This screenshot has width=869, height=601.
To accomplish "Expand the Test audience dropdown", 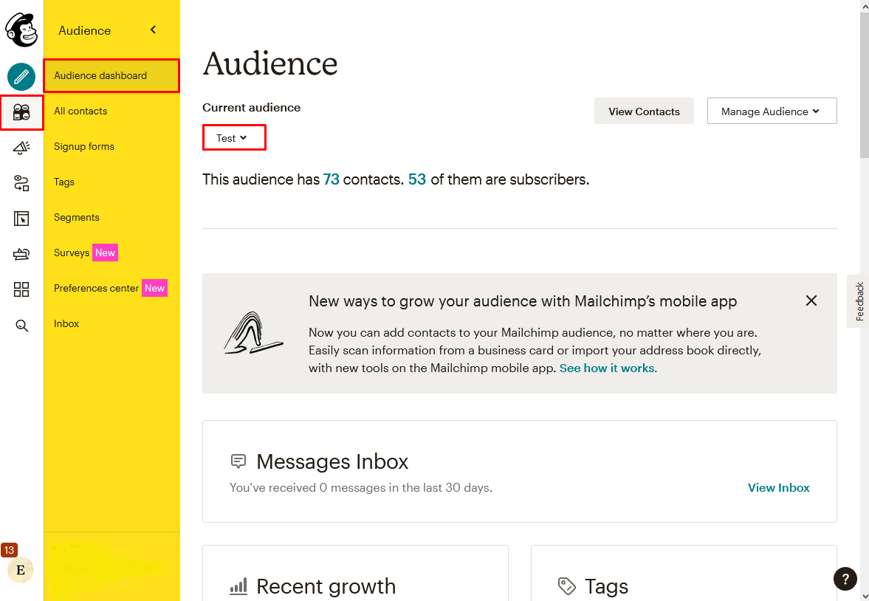I will [x=235, y=137].
